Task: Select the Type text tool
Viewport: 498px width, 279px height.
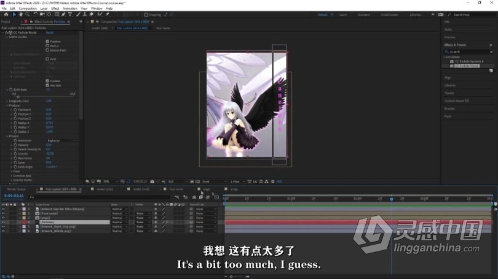Action: 70,15
